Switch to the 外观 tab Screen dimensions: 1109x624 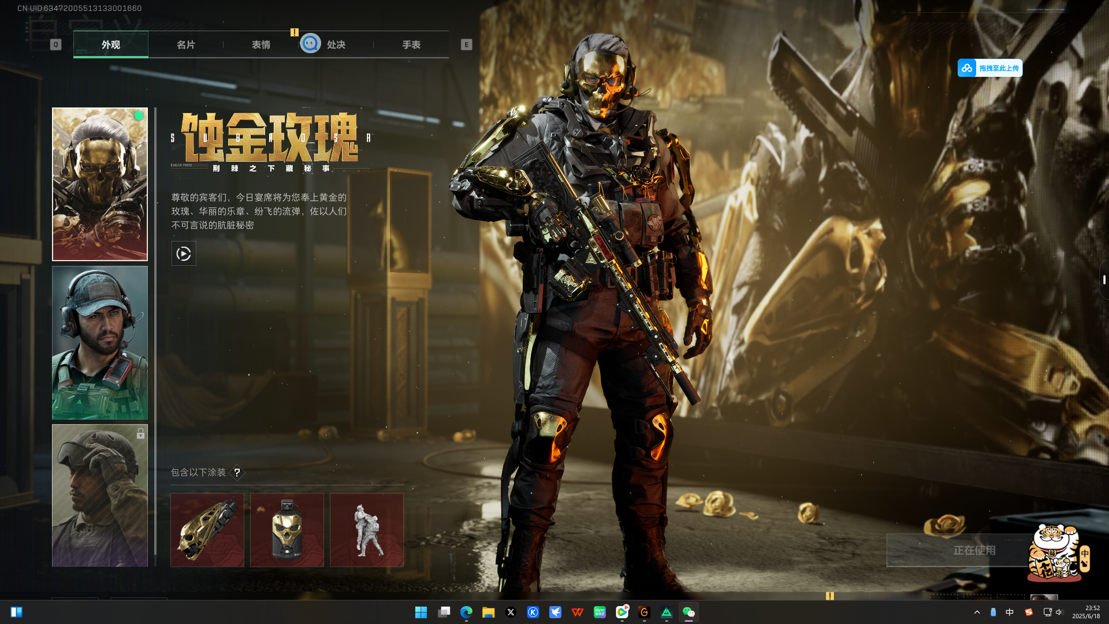(111, 44)
